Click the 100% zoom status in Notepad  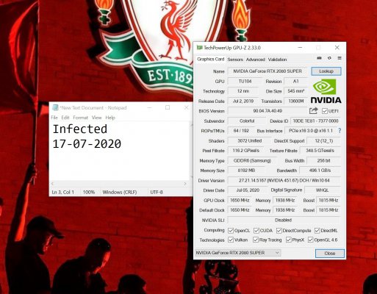[x=89, y=192]
